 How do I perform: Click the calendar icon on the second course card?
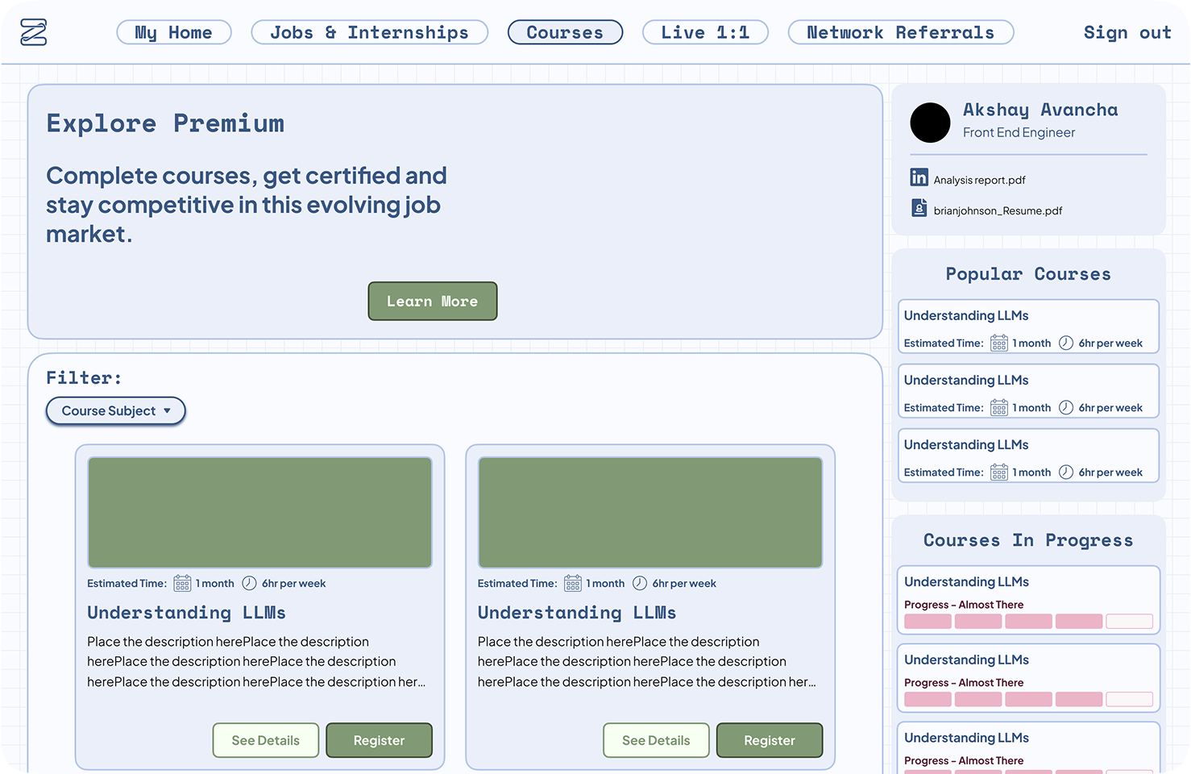coord(572,583)
